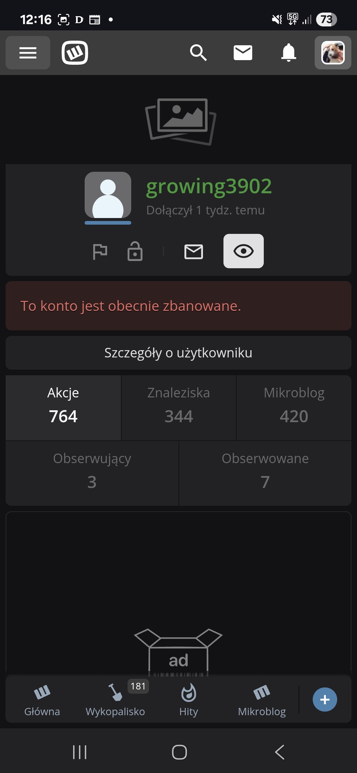Go to Główna in bottom navigation
Image resolution: width=357 pixels, height=773 pixels.
42,700
